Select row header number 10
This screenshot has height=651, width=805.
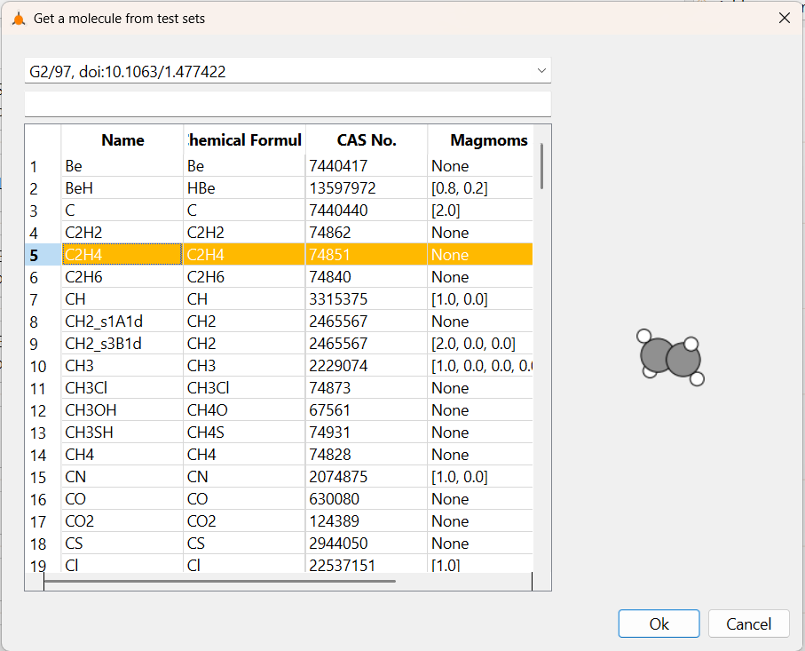[x=43, y=365]
